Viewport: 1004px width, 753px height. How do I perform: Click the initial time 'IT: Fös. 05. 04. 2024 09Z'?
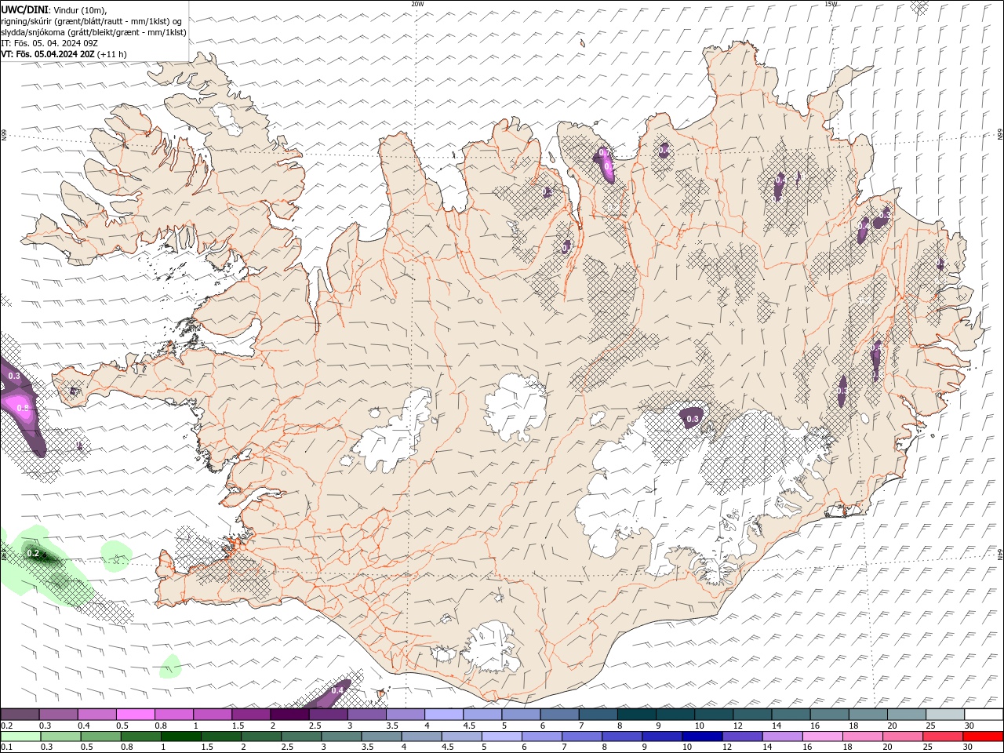click(x=49, y=43)
